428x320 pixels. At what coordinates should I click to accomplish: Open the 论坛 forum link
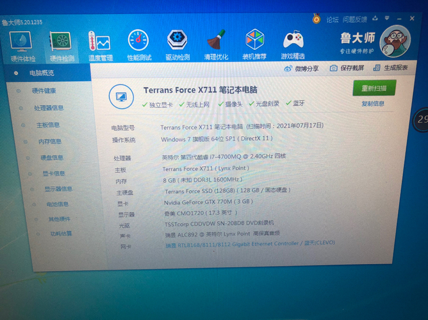tap(332, 19)
